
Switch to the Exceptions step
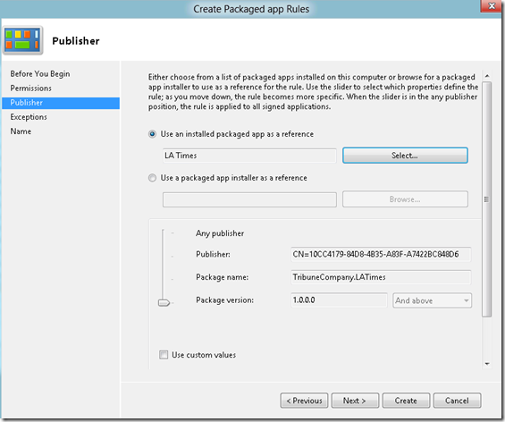pyautogui.click(x=29, y=116)
